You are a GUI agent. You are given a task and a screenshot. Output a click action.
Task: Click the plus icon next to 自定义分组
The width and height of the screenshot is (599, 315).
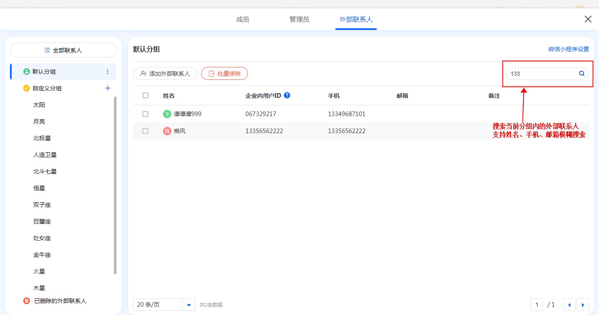[108, 88]
